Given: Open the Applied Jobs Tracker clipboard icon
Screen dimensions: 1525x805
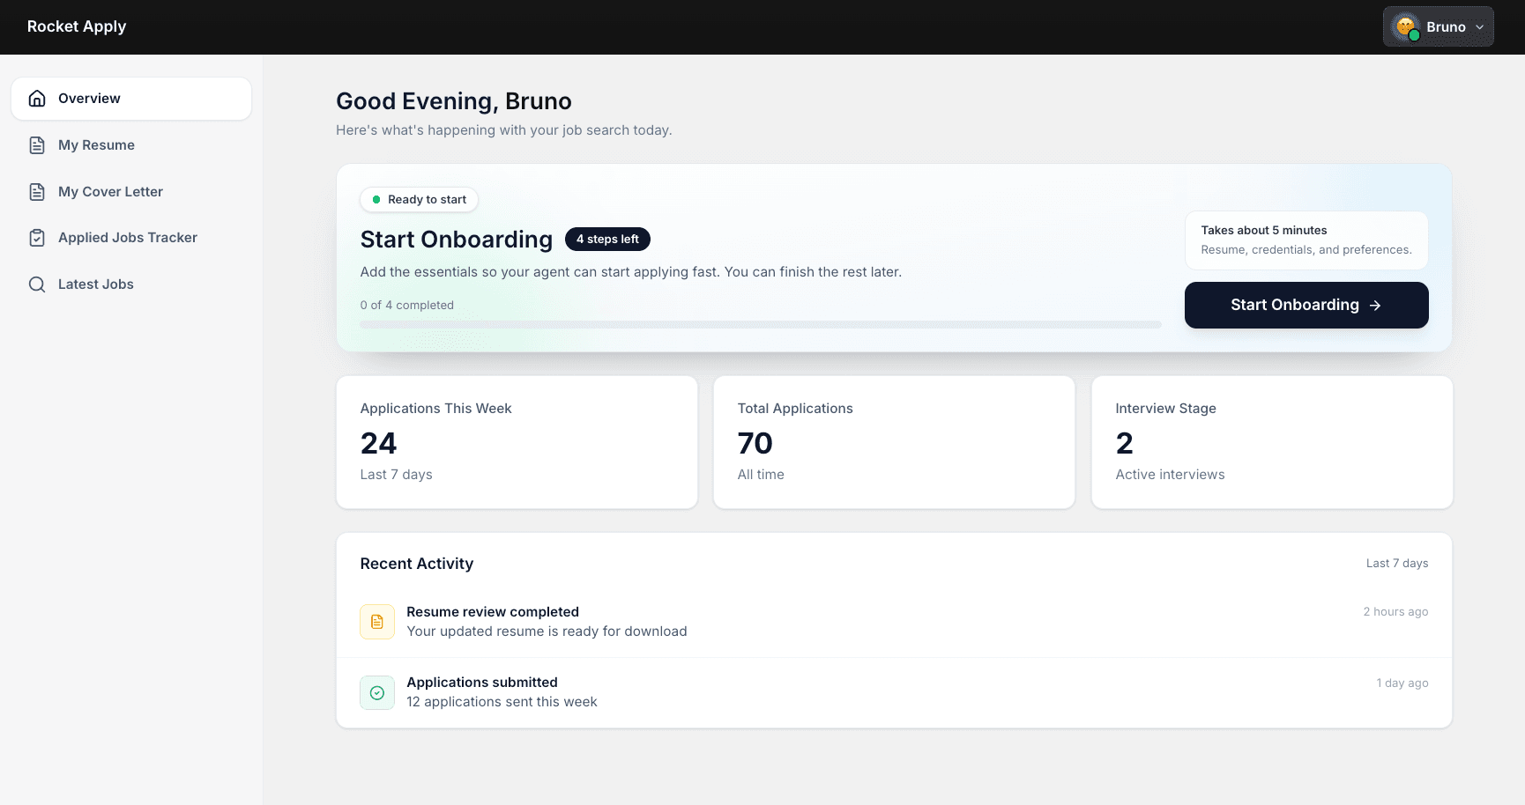Looking at the screenshot, I should click(36, 237).
